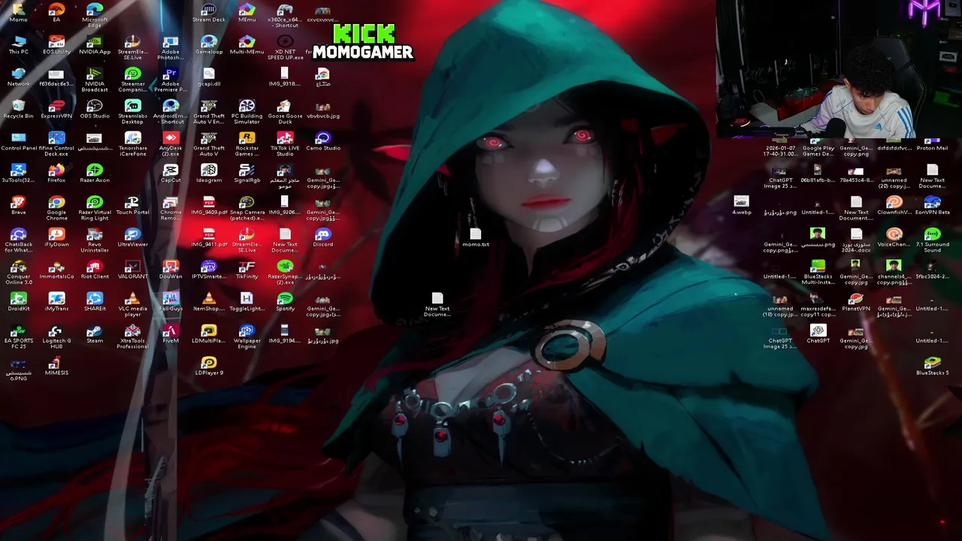Click the Goose Goose Duck icon
Image resolution: width=962 pixels, height=541 pixels.
pyautogui.click(x=285, y=110)
